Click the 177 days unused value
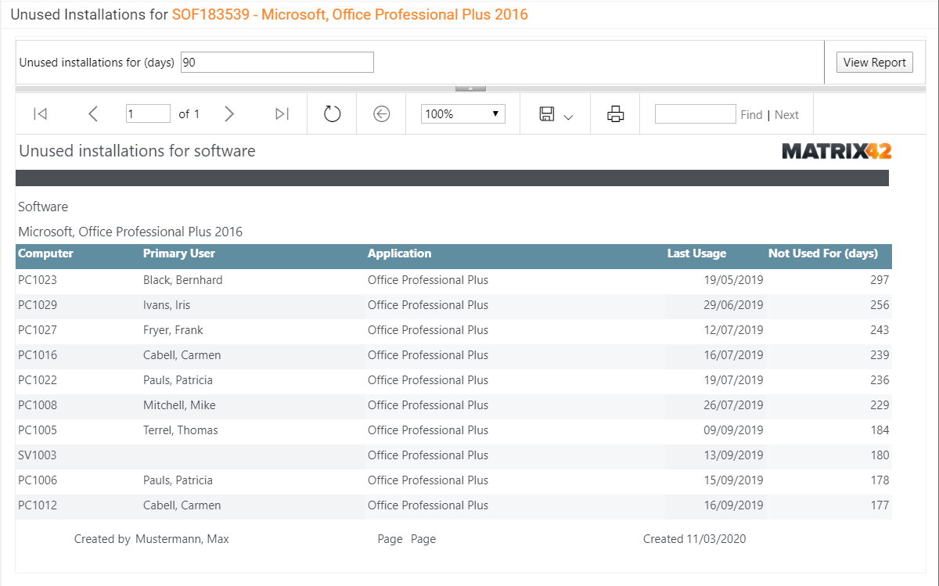Screen dimensions: 939x586 pos(880,505)
